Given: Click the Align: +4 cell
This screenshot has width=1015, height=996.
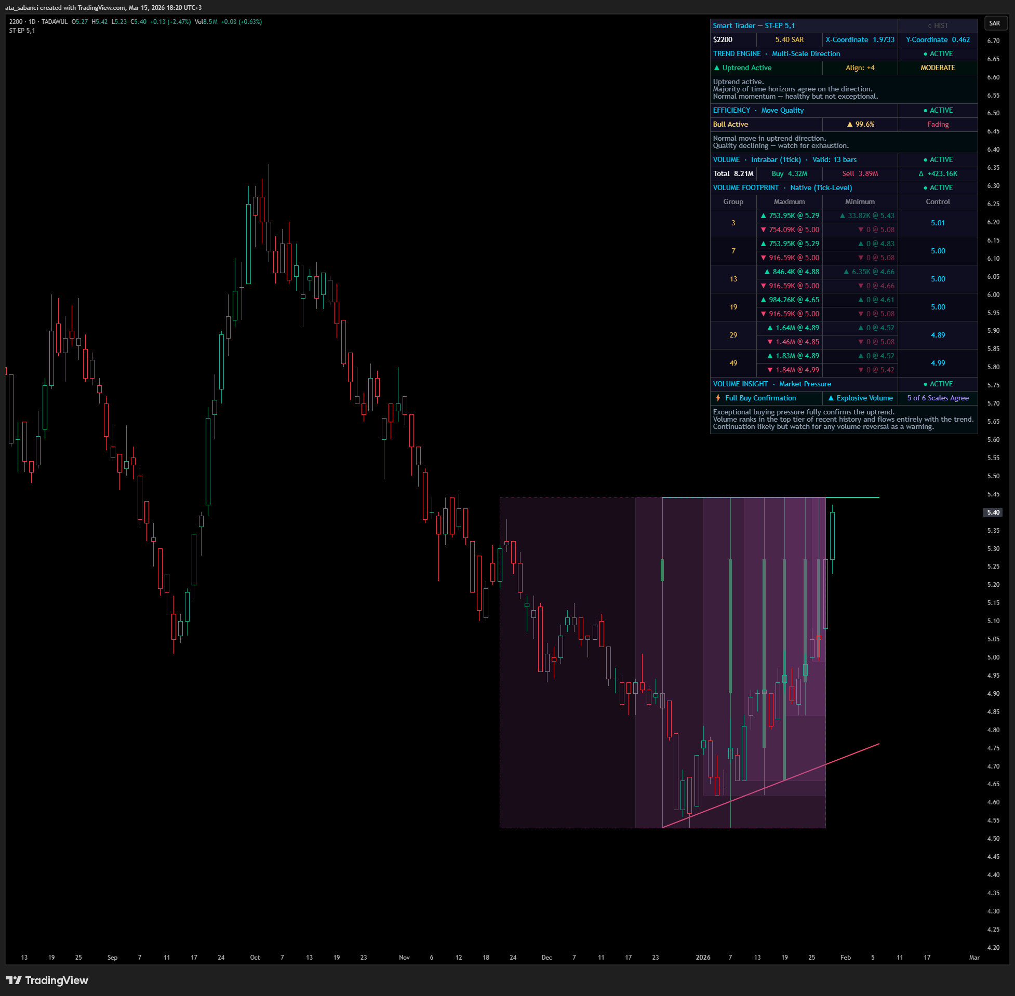Looking at the screenshot, I should pos(860,68).
